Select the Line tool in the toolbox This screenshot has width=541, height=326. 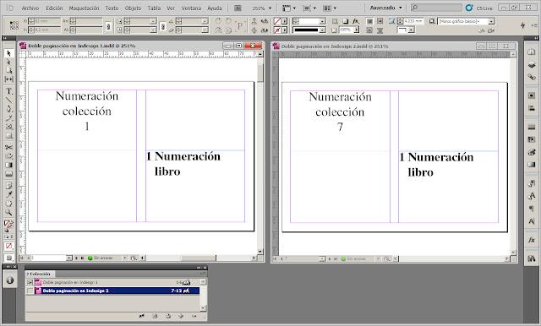(x=9, y=101)
